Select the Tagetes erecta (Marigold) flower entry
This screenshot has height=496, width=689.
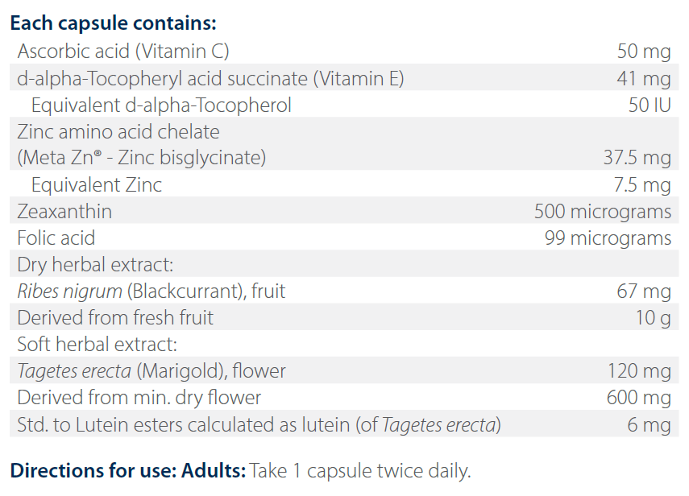151,370
